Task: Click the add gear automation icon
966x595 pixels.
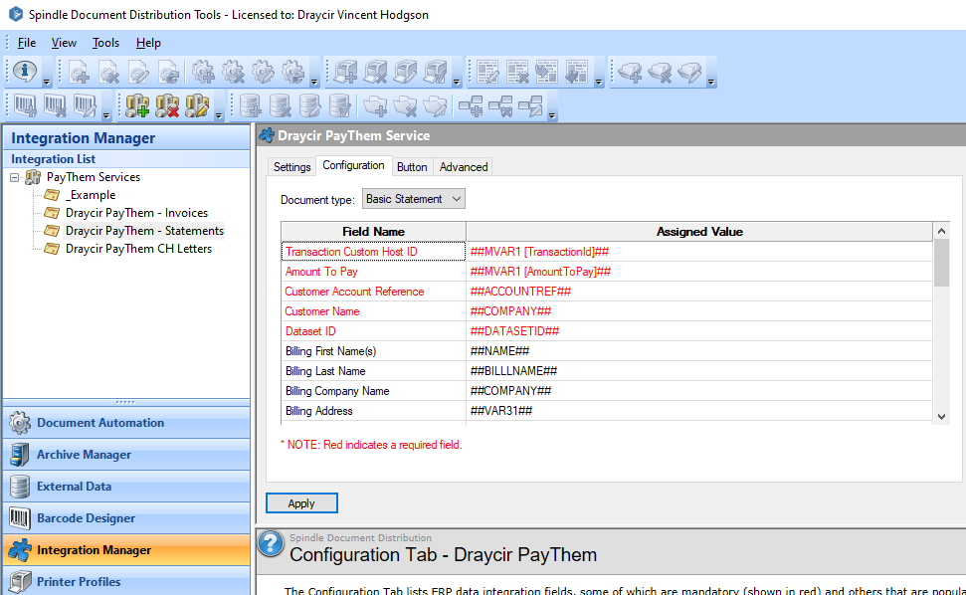Action: pyautogui.click(x=203, y=72)
